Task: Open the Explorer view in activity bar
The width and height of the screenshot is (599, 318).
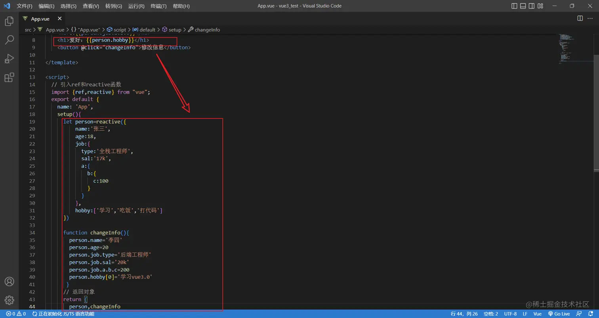Action: [9, 21]
